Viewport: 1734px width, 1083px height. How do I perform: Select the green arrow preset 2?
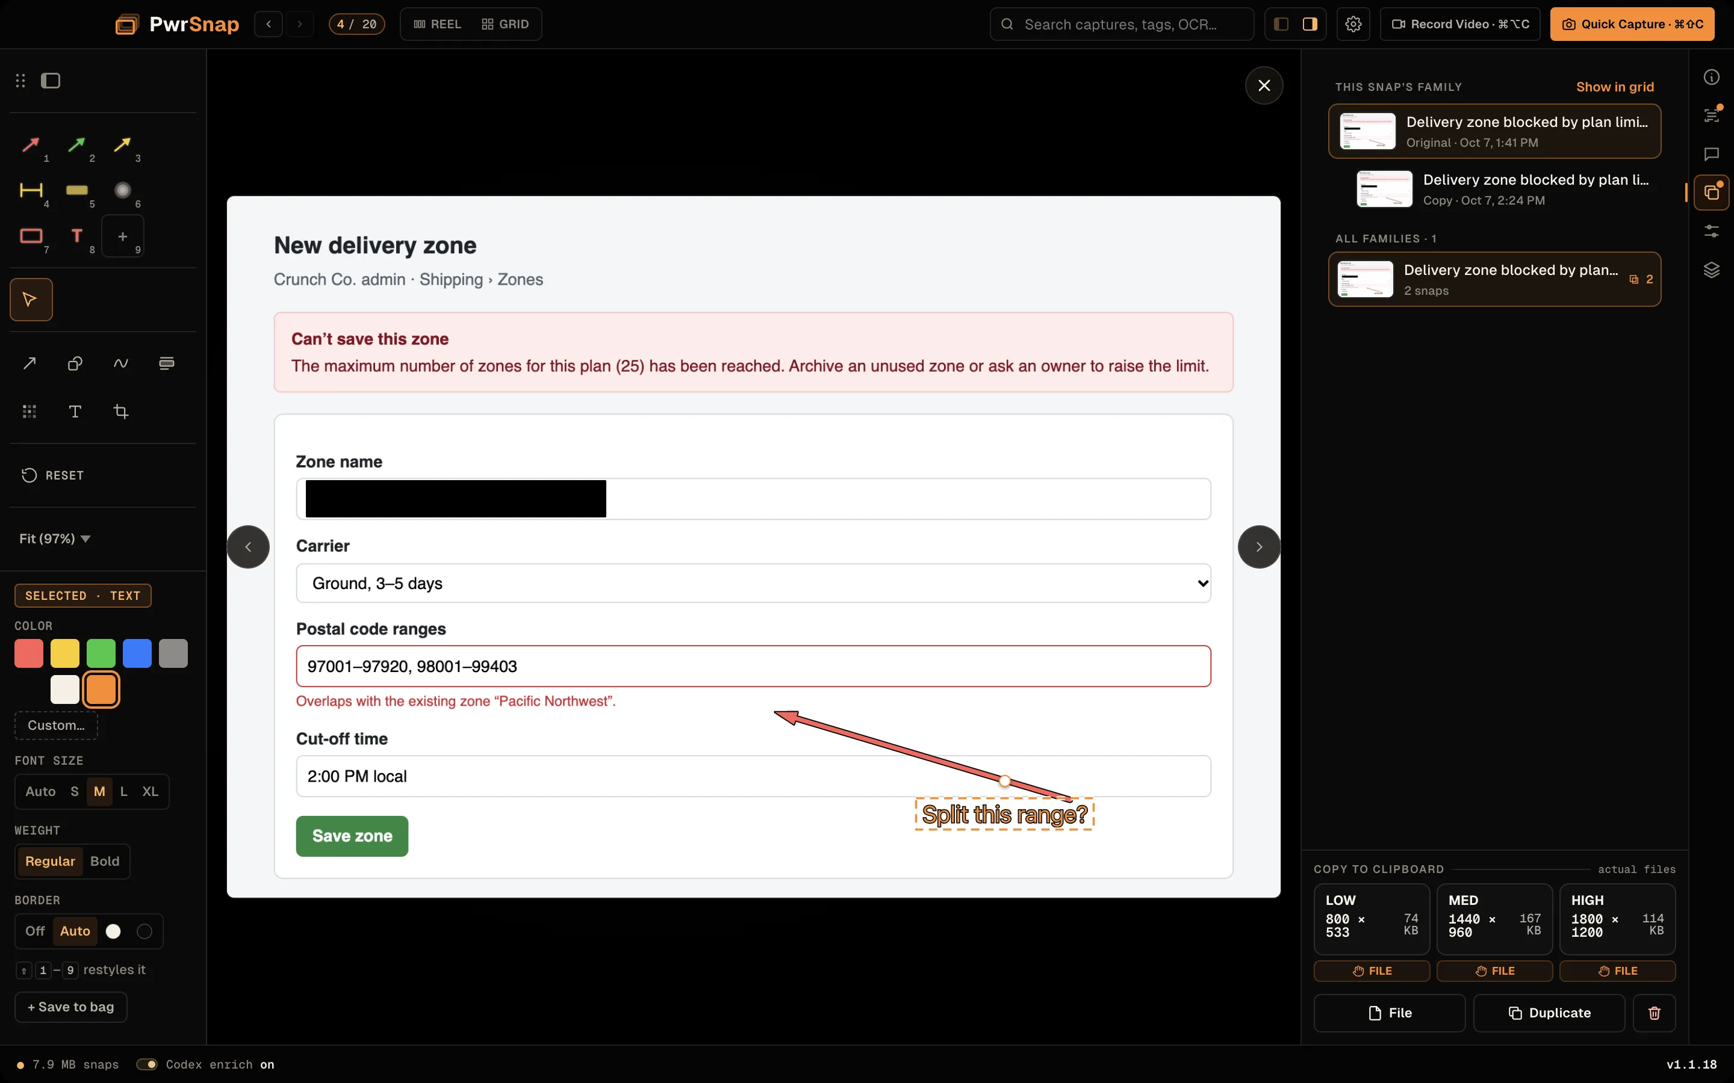coord(76,146)
